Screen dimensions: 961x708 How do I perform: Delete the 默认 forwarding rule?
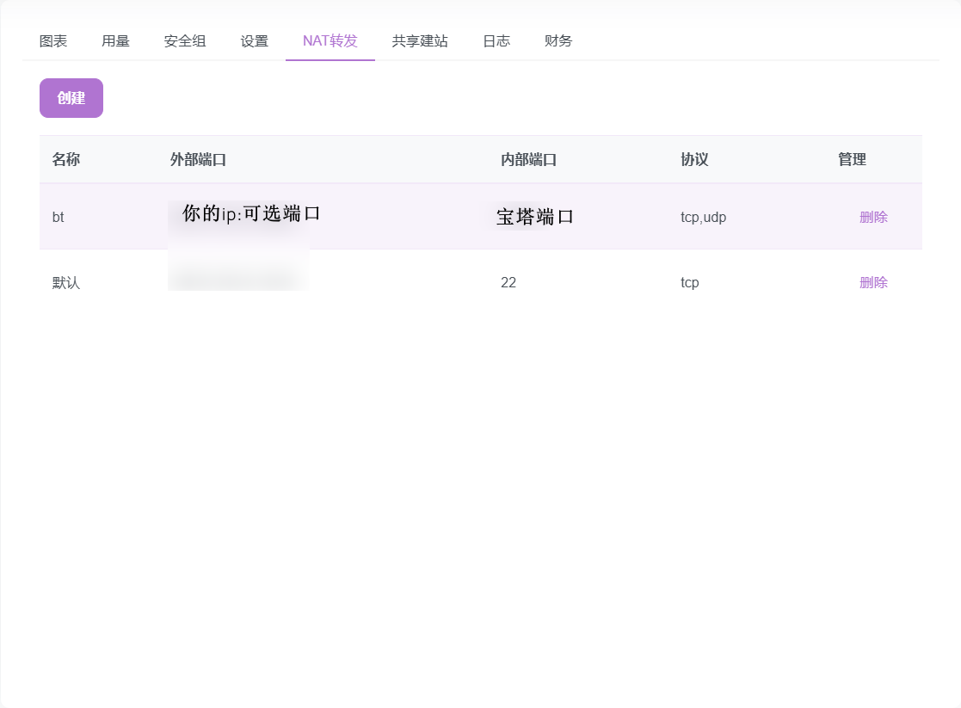click(x=873, y=282)
